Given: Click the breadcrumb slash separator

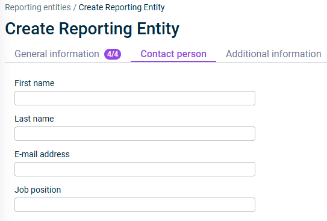Looking at the screenshot, I should click(x=75, y=7).
